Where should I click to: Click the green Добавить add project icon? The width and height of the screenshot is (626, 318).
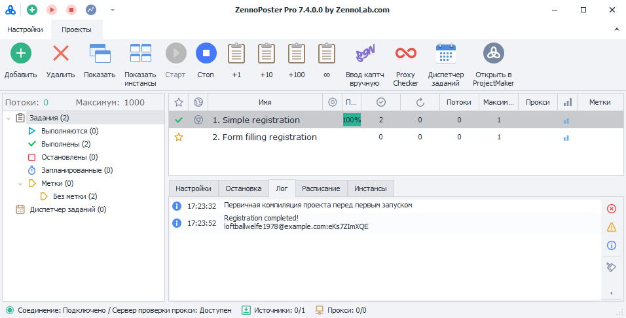(20, 53)
